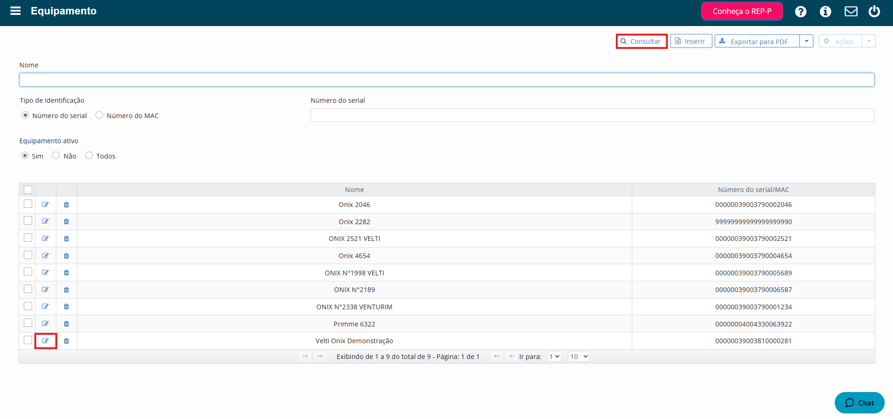Screen dimensions: 893x419
Task: Expand the Ações dropdown arrow
Action: tap(869, 41)
